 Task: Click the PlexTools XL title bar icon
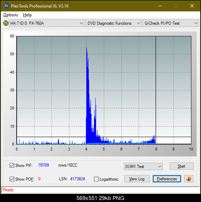[x=6, y=6]
